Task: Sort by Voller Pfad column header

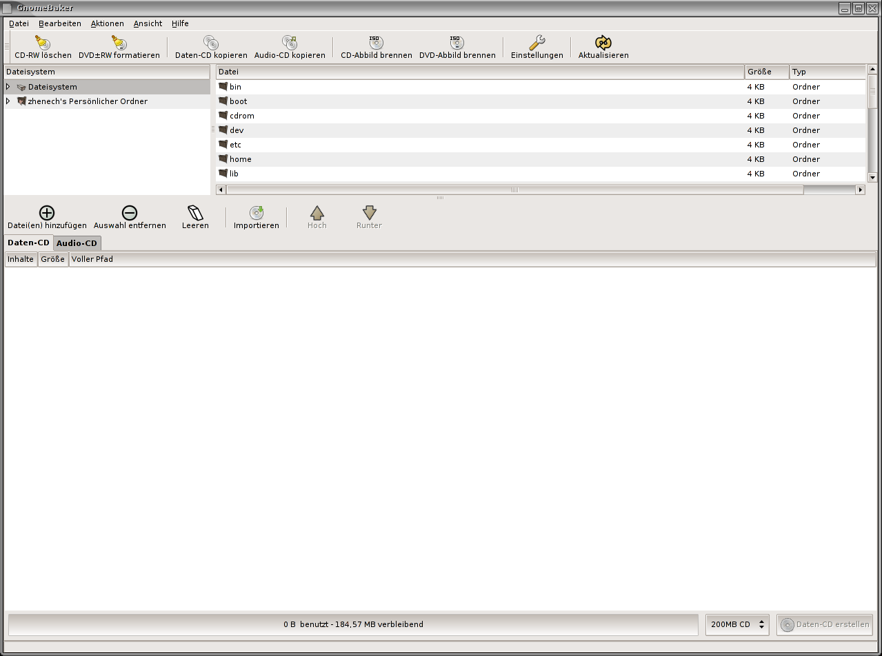Action: (x=472, y=259)
